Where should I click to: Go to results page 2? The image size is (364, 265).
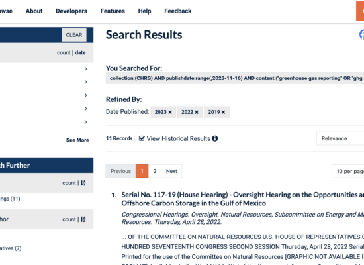155,171
